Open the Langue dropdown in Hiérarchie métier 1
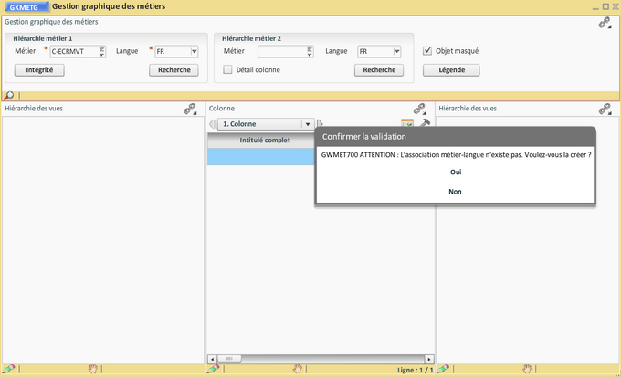Viewport: 621px width, 377px height. click(194, 52)
